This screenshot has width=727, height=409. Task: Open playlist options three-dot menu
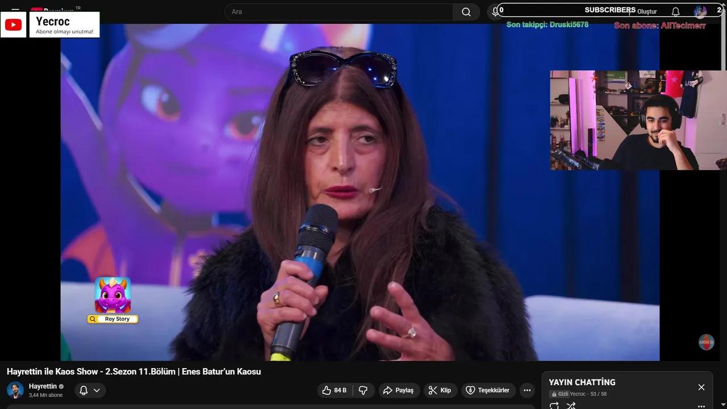pyautogui.click(x=701, y=406)
